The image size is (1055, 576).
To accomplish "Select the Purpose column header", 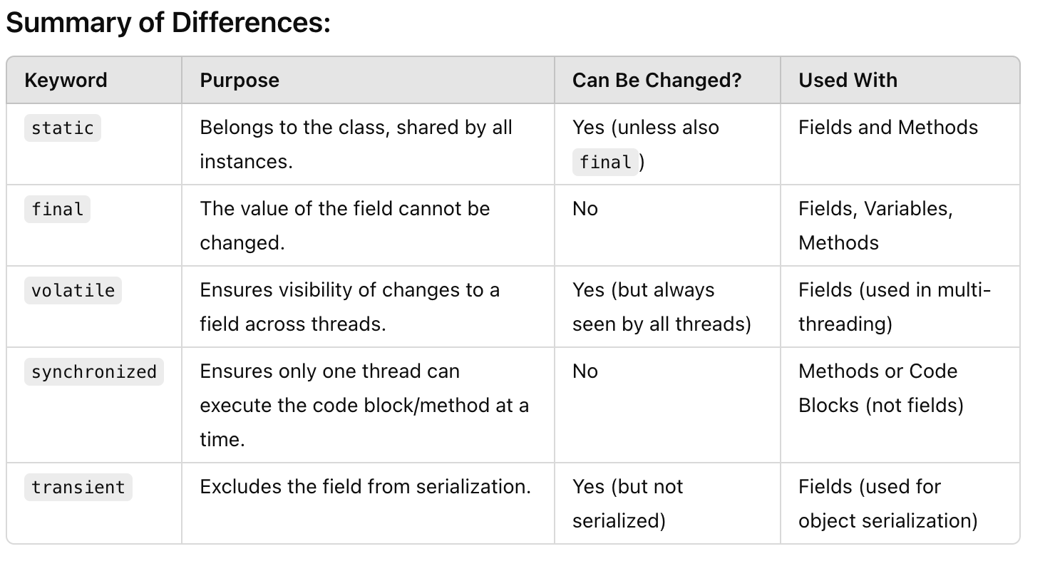I will (x=240, y=80).
